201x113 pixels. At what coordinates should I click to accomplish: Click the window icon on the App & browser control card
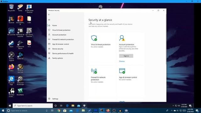pos(122,71)
